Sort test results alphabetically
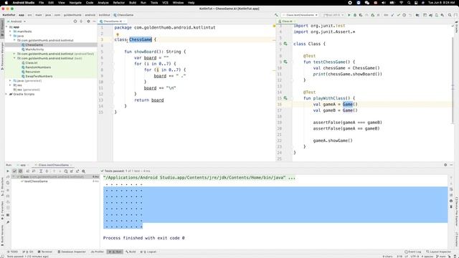This screenshot has width=459, height=258. pos(28,171)
